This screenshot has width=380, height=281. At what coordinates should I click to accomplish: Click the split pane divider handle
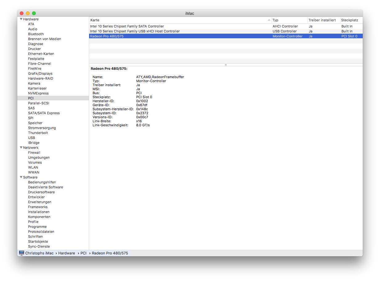[x=226, y=65]
